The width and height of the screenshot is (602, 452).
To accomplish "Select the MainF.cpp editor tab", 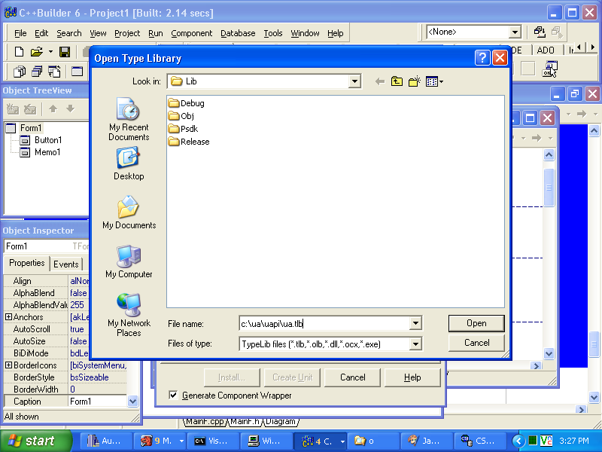I will 205,422.
